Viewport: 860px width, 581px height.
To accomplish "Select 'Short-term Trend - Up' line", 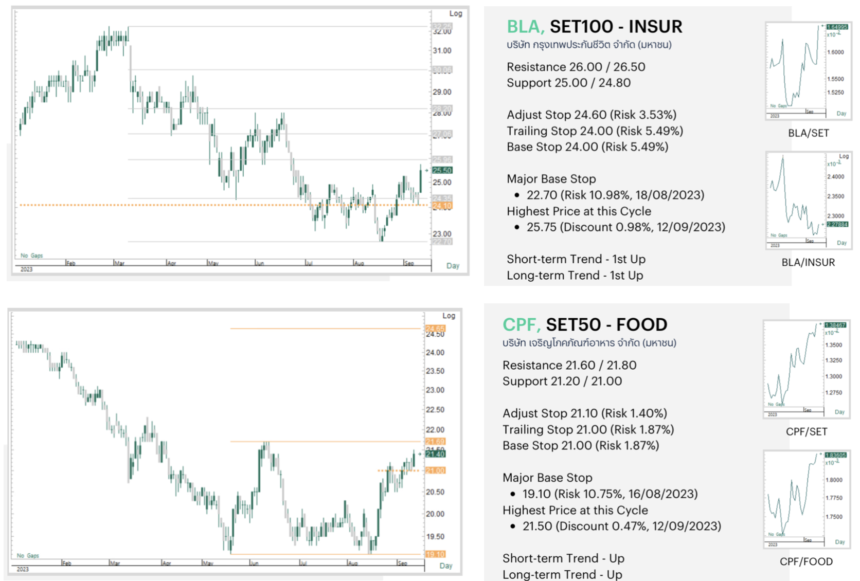I will [x=563, y=558].
